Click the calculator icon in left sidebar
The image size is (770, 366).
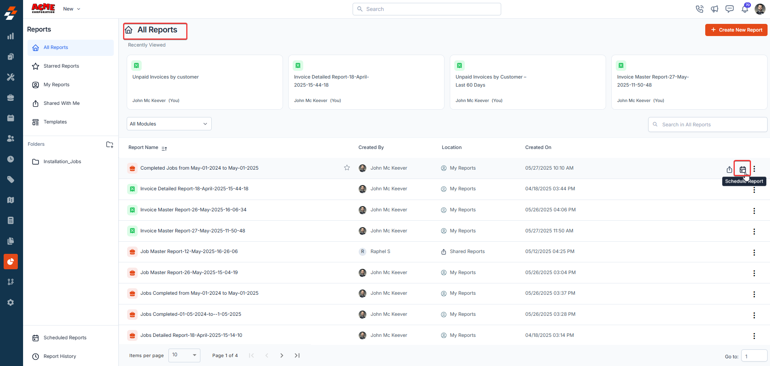11,221
